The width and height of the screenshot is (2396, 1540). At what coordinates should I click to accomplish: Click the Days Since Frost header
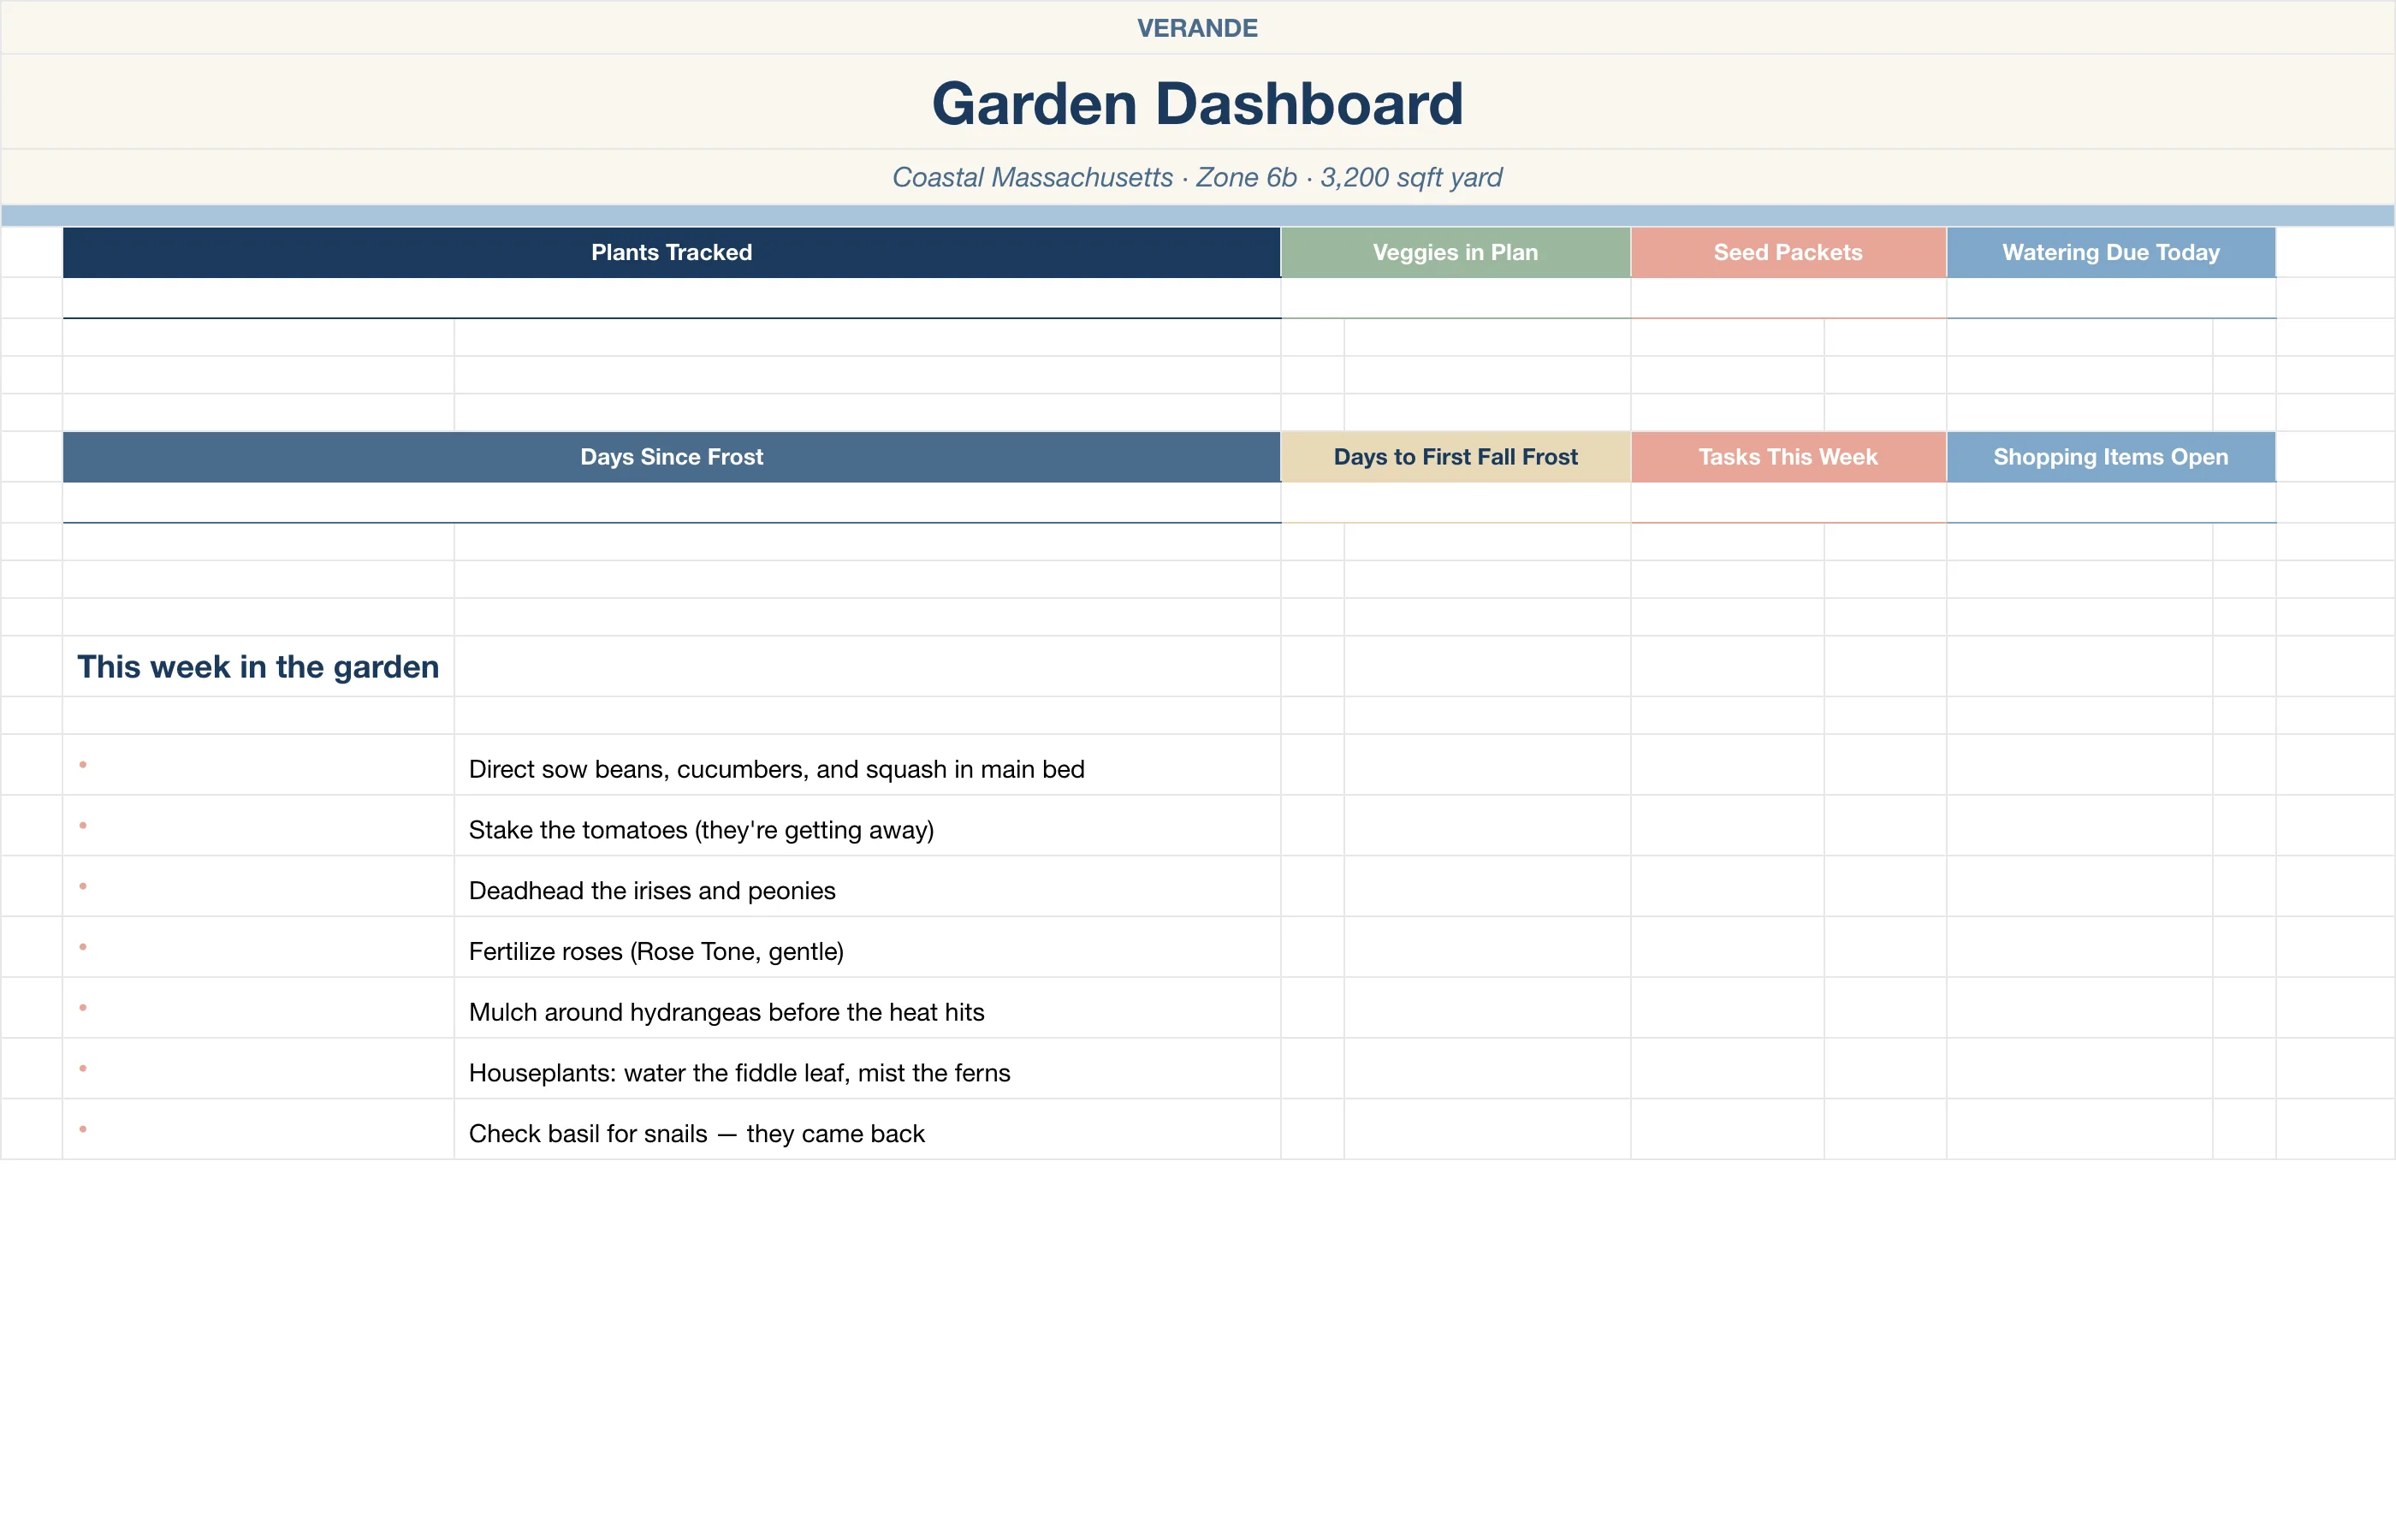click(671, 457)
